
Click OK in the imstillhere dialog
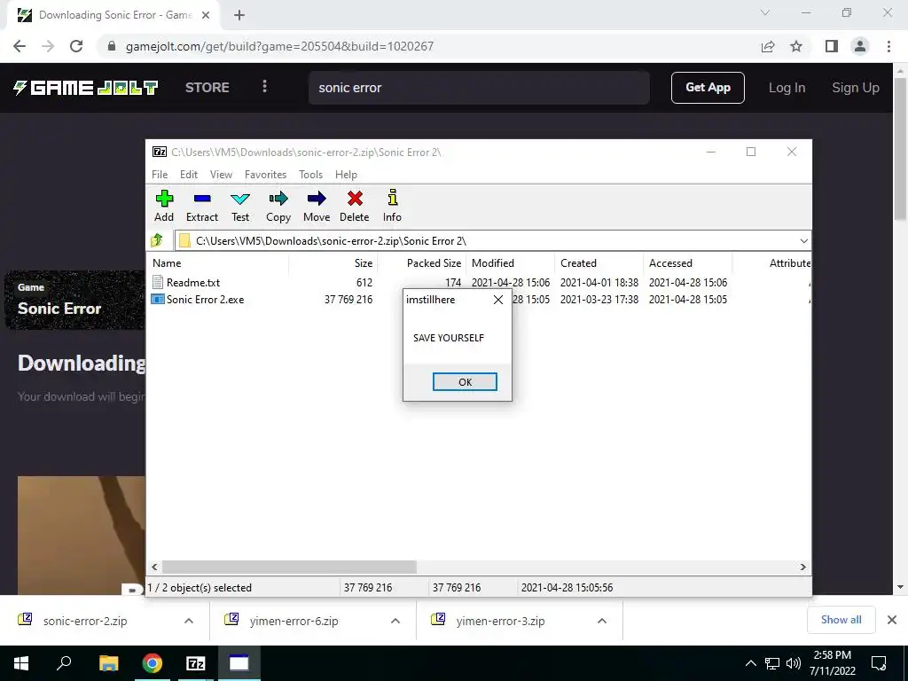coord(465,381)
